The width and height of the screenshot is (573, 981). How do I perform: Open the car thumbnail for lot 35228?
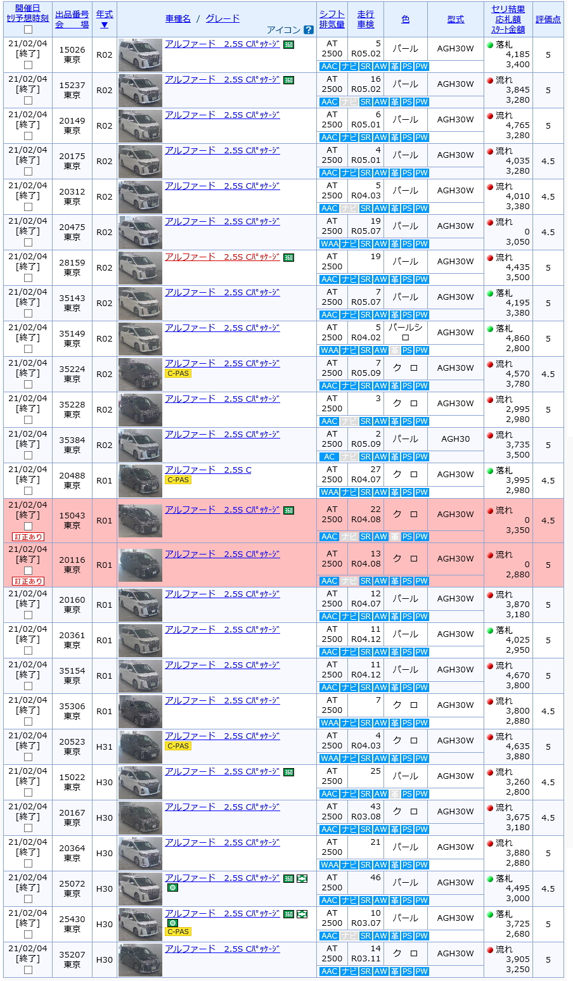(140, 410)
